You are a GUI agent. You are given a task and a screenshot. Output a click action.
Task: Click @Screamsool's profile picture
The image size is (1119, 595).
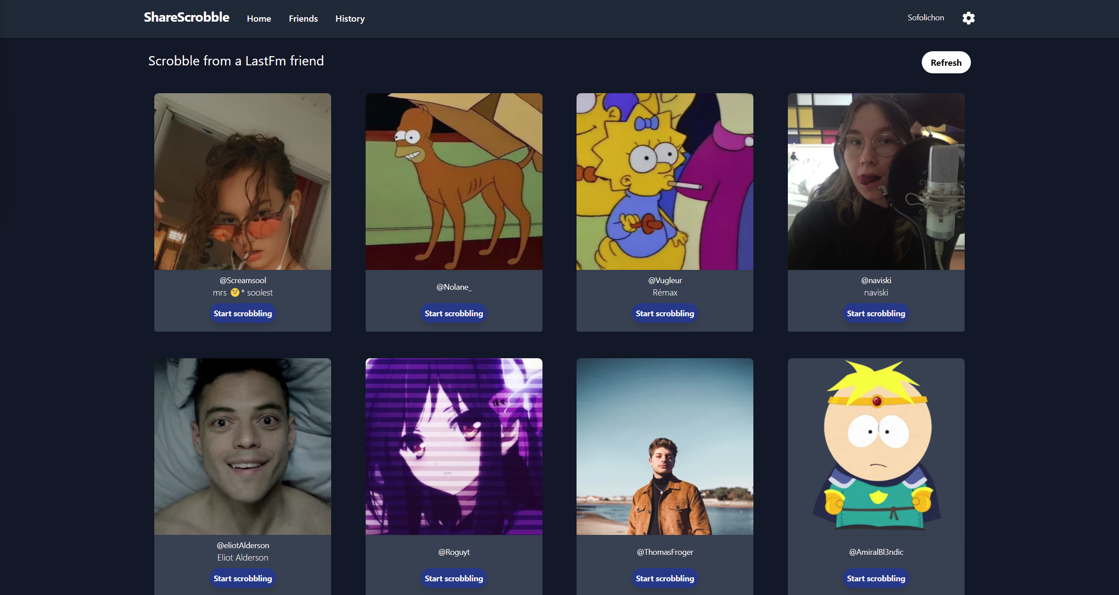[x=243, y=182]
